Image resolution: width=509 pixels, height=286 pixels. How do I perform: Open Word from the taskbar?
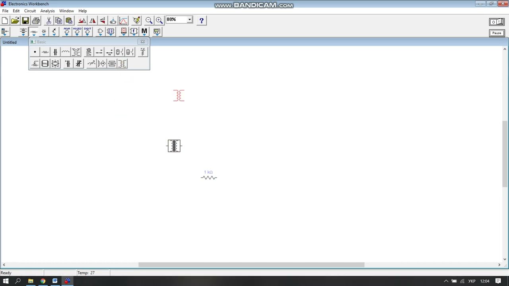55,281
